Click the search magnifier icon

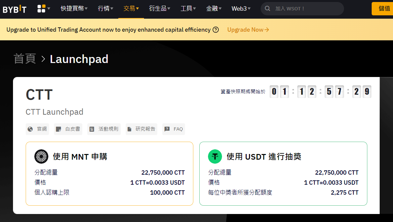267,9
